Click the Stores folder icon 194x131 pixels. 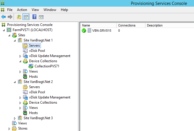tap(14, 128)
